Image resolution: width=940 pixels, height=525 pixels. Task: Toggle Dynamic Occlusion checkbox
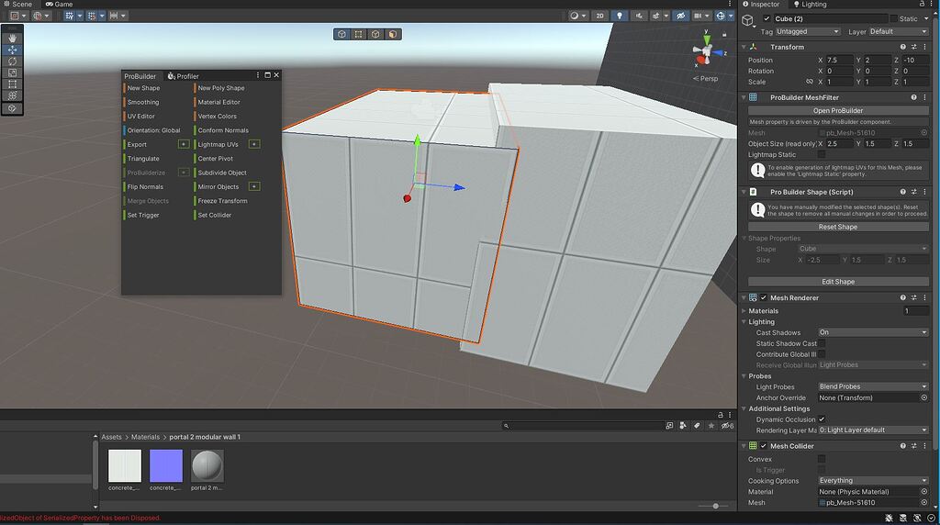[x=822, y=419]
